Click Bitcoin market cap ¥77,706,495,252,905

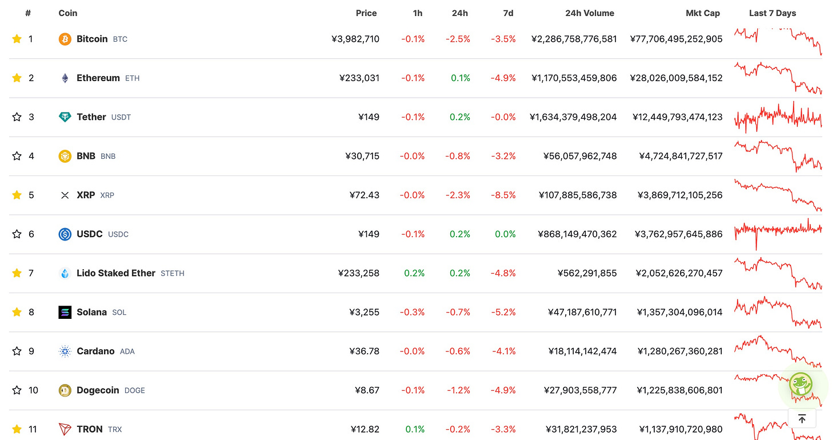(676, 39)
